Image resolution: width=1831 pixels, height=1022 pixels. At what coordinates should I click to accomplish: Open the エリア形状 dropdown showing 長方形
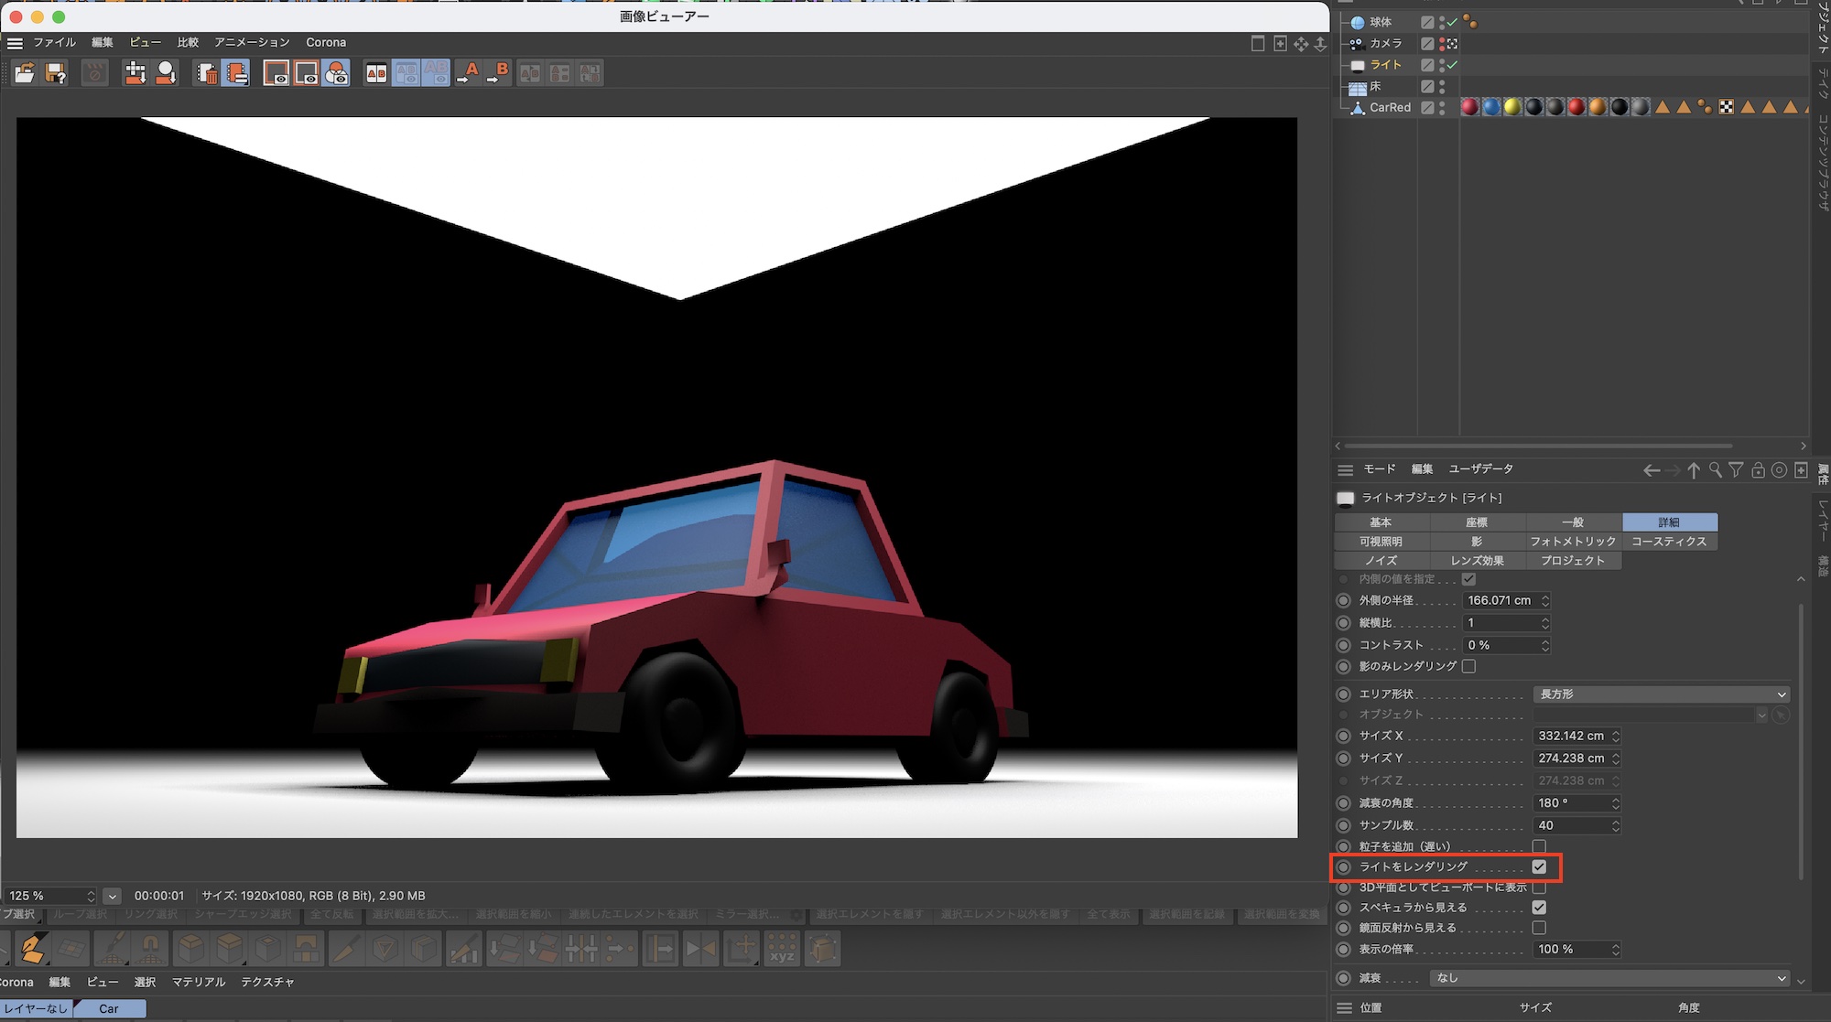click(1661, 694)
